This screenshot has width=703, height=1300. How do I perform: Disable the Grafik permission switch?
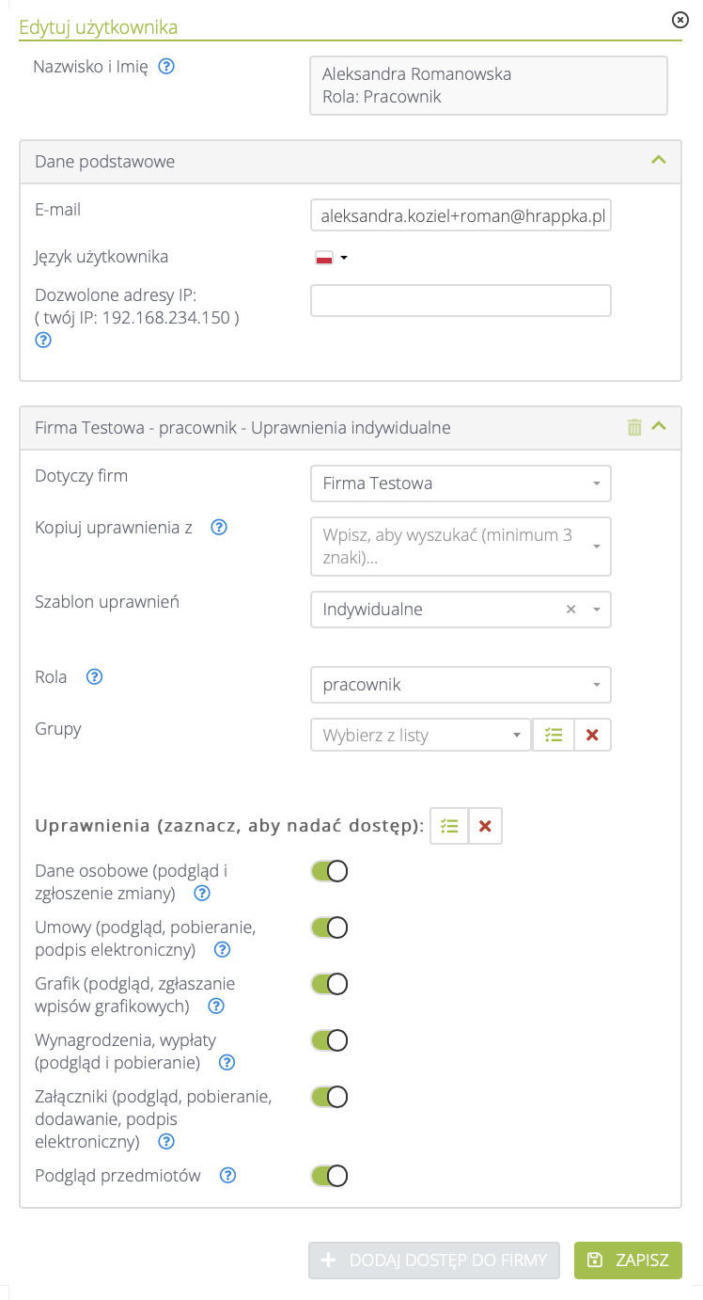coord(330,984)
